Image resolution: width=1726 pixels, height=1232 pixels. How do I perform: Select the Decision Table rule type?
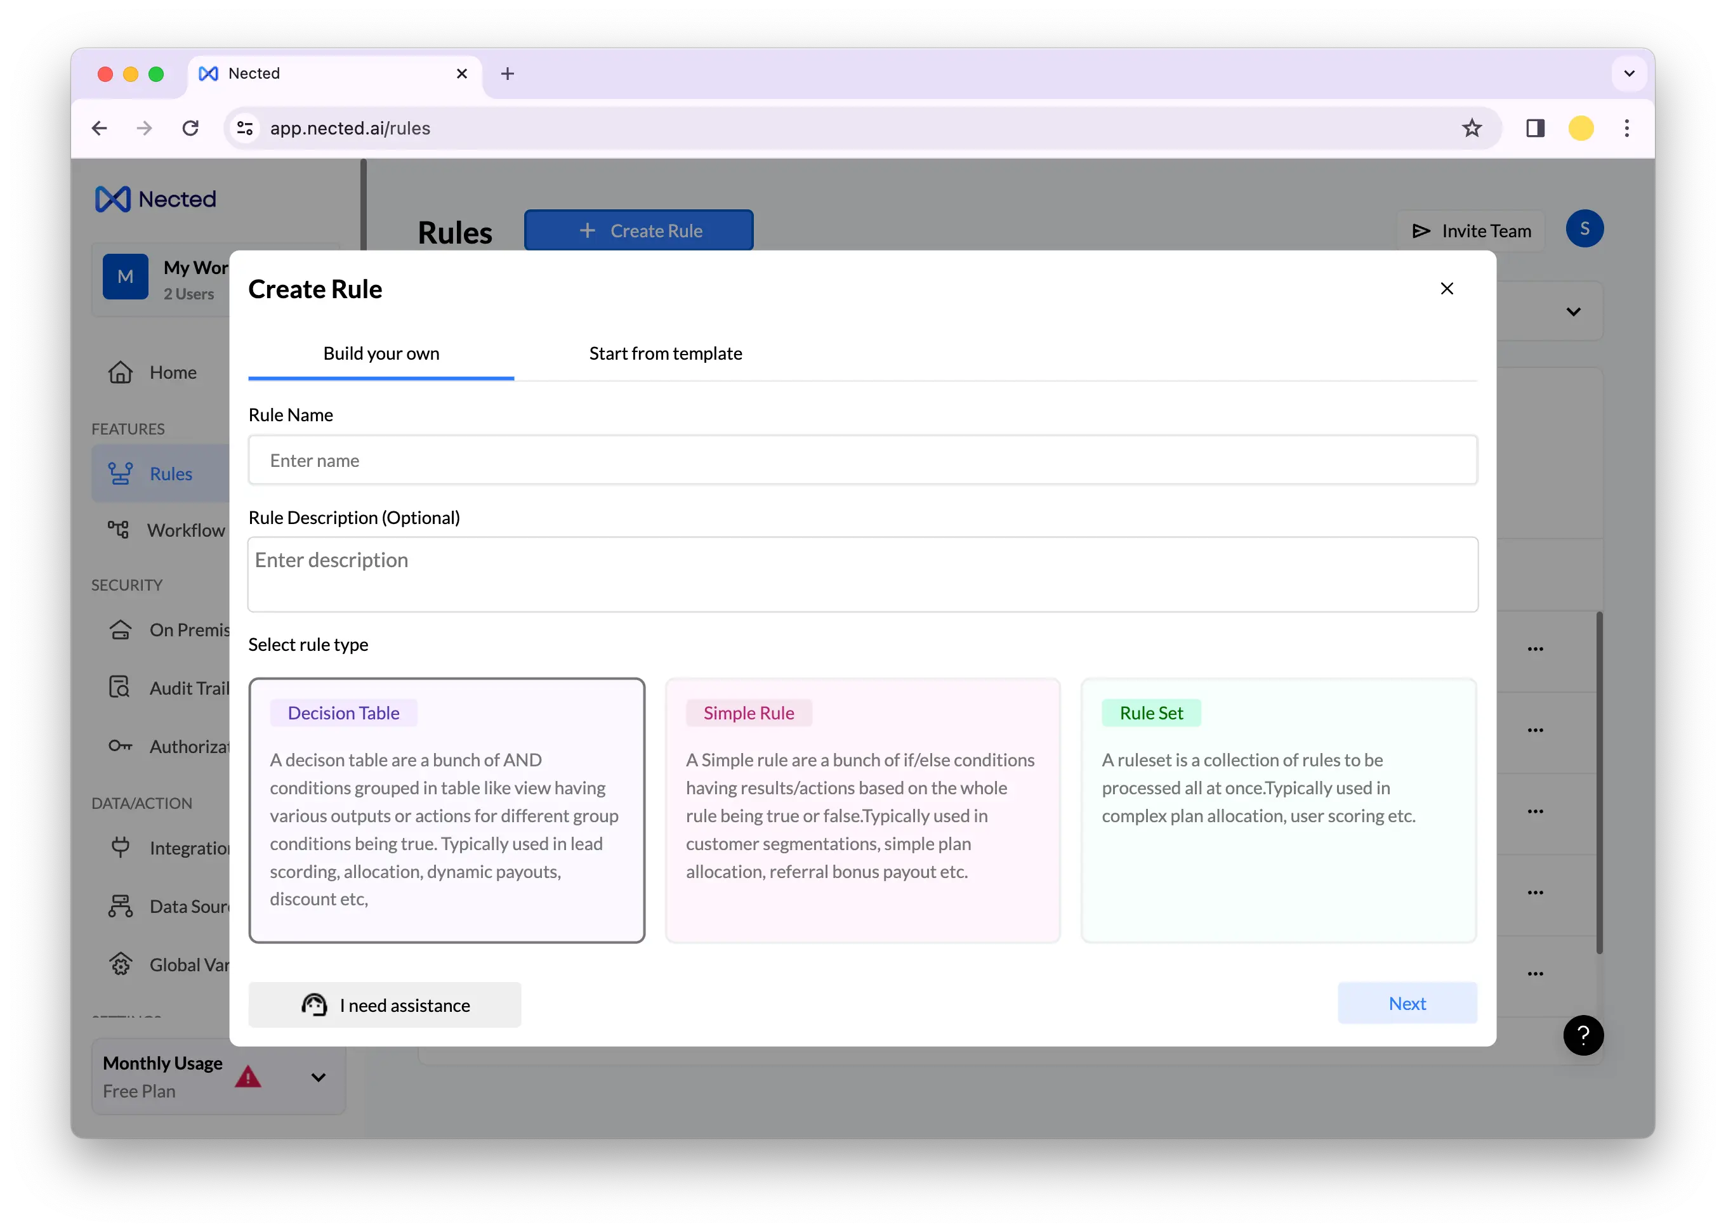446,810
